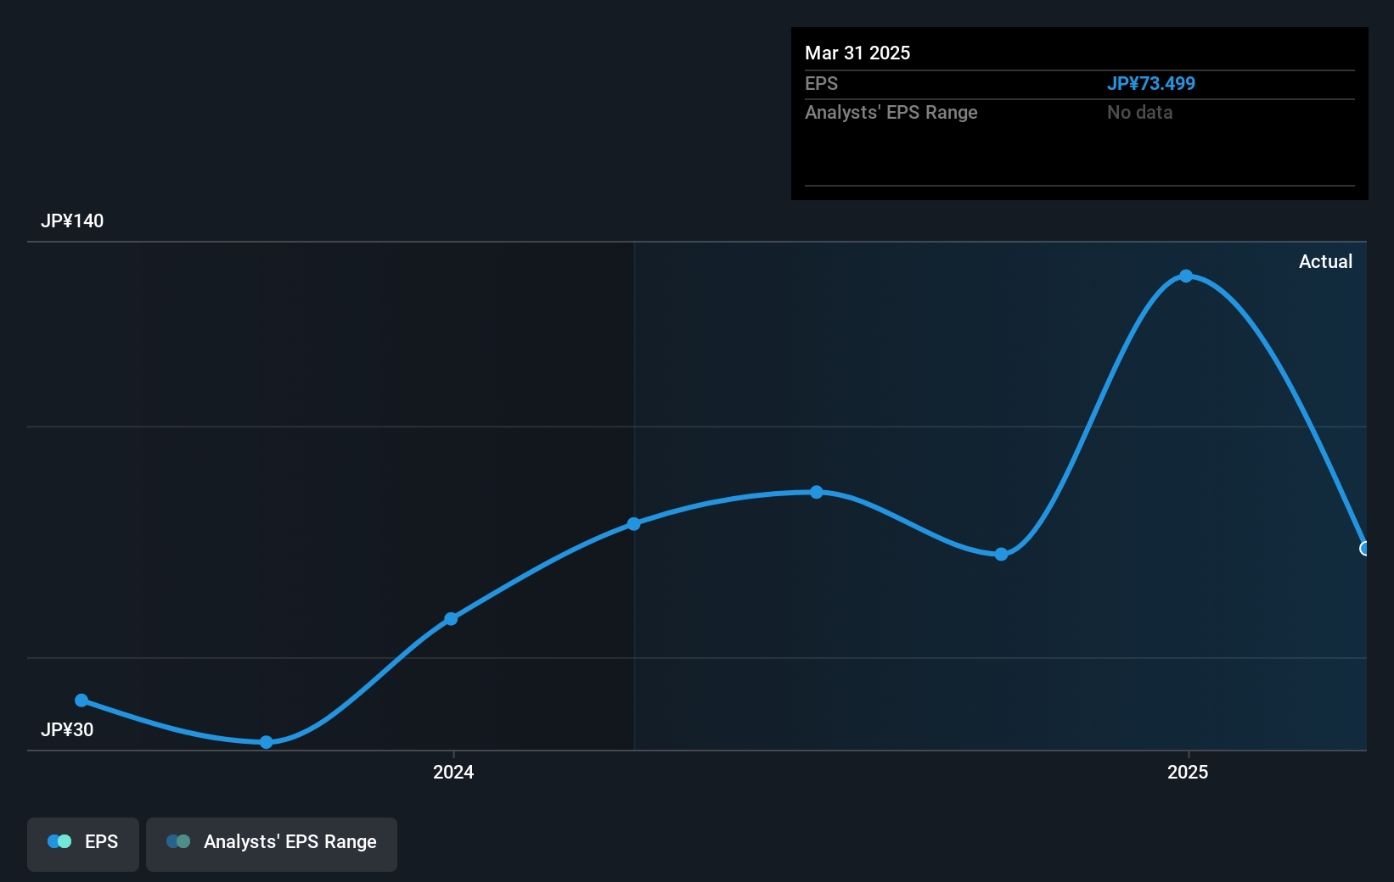Click the JP¥30 y-axis label

(x=67, y=729)
